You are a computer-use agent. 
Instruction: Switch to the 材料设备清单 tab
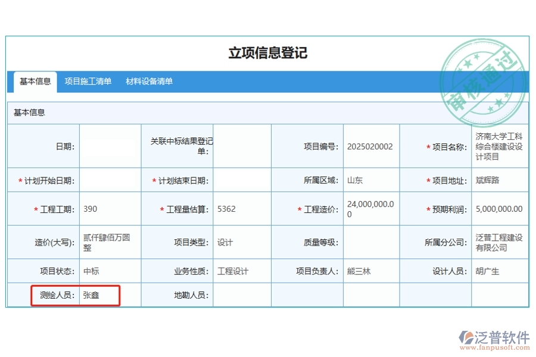148,81
